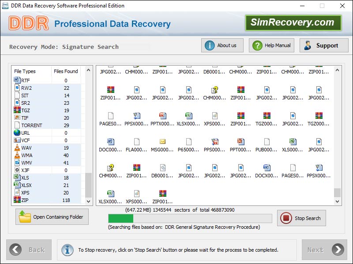Click down arrow of file types scrollbar
Viewport: 353px width, 264px height.
coord(89,201)
